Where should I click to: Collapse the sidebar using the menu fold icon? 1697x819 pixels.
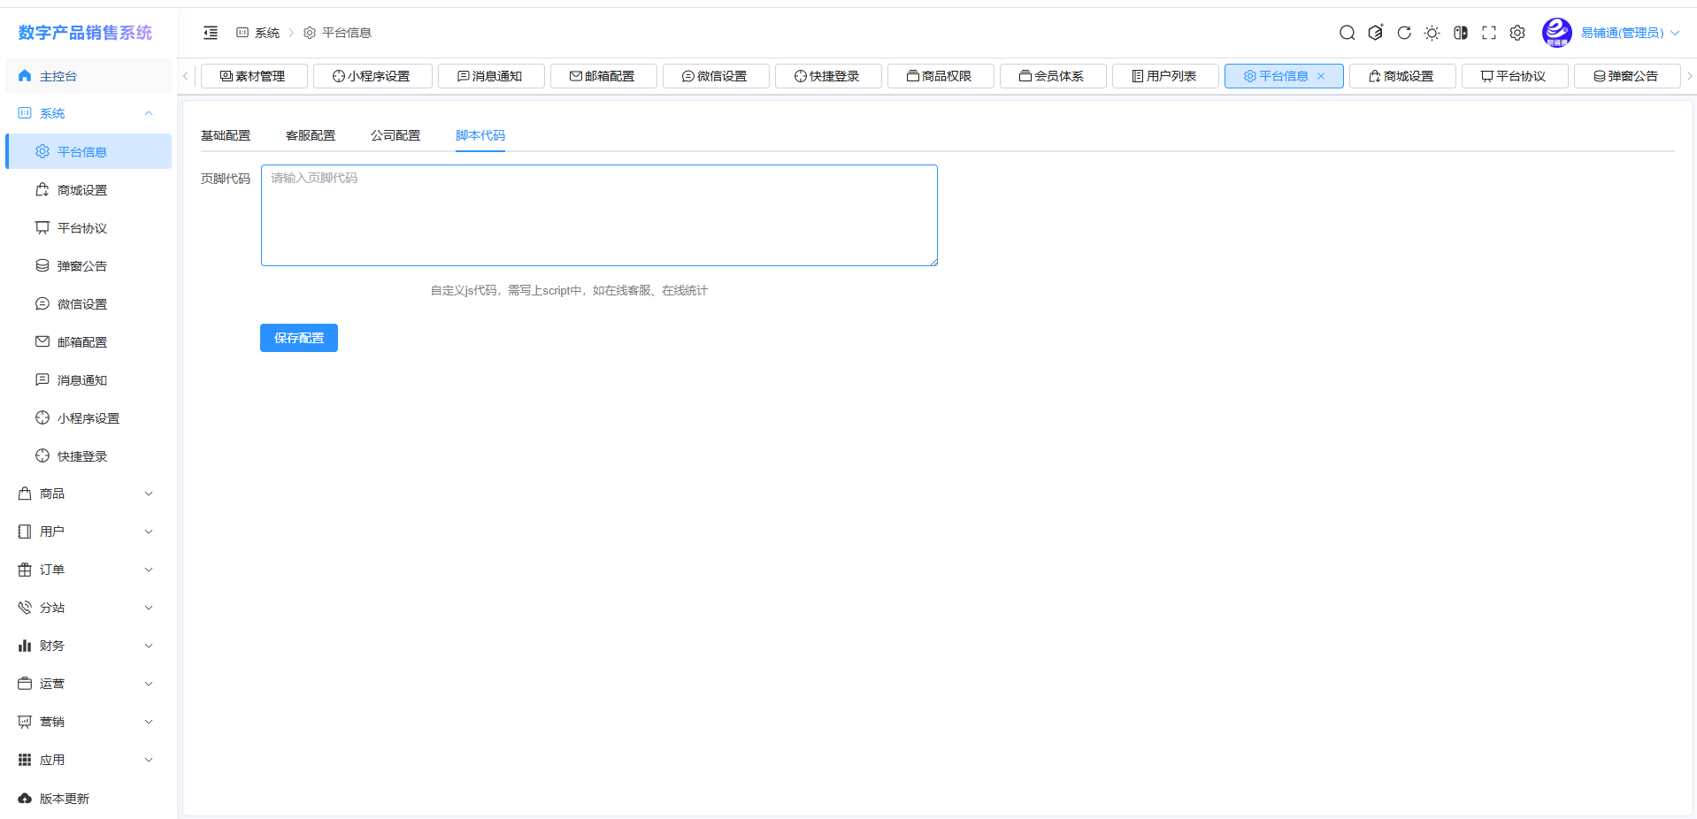[211, 33]
